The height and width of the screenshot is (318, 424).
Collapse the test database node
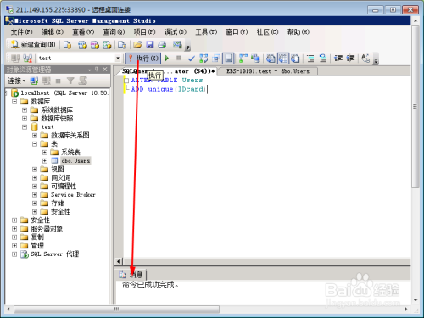click(25, 127)
